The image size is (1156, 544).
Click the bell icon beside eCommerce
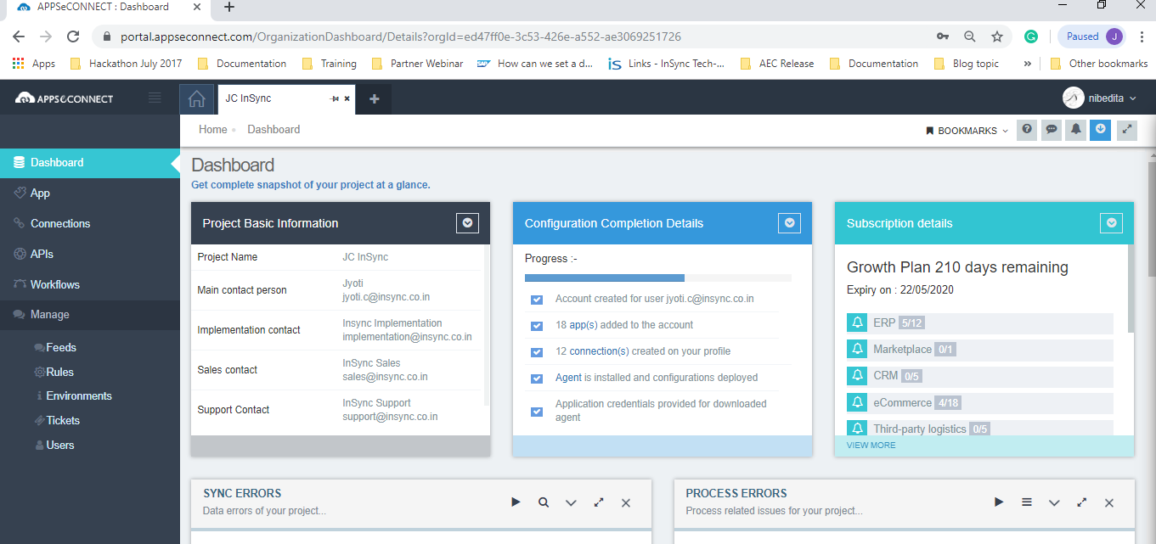click(857, 403)
